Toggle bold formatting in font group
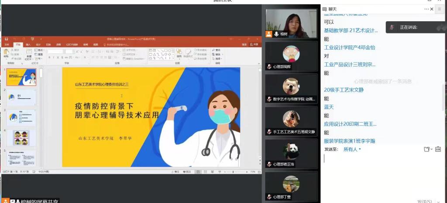The image size is (447, 203). [50, 57]
